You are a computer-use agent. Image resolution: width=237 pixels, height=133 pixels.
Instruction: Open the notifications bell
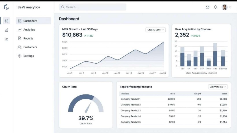pos(216,7)
